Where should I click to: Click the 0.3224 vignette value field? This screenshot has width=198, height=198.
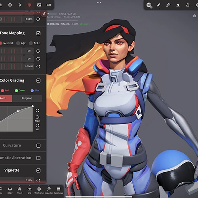pyautogui.click(x=29, y=181)
